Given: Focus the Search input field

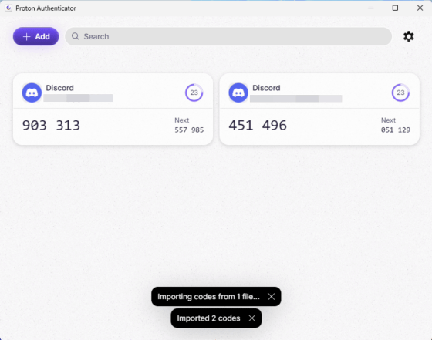Looking at the screenshot, I should pyautogui.click(x=228, y=36).
